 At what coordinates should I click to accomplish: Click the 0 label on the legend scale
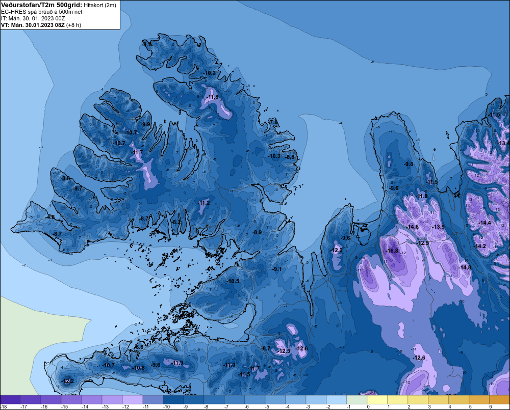(368, 407)
